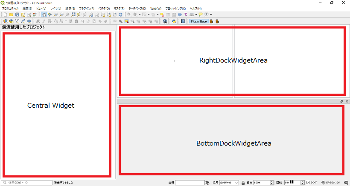The image size is (350, 186).
Task: Open the プラグイン (Plugins) menu
Action: [86, 9]
